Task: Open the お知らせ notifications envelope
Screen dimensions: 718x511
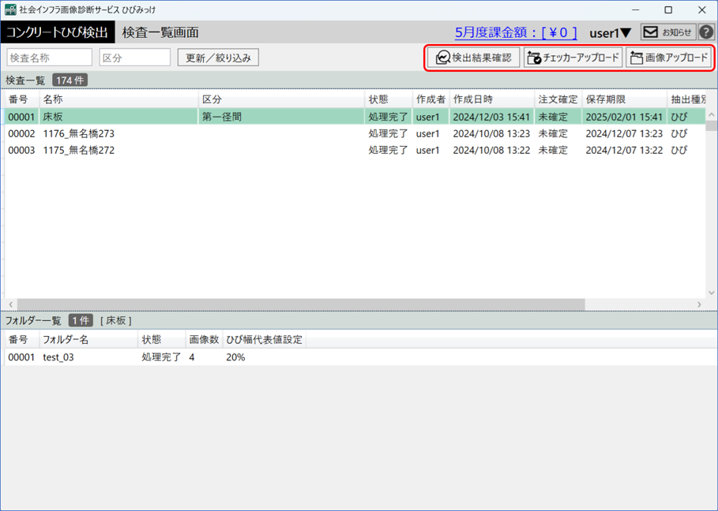Action: 668,32
